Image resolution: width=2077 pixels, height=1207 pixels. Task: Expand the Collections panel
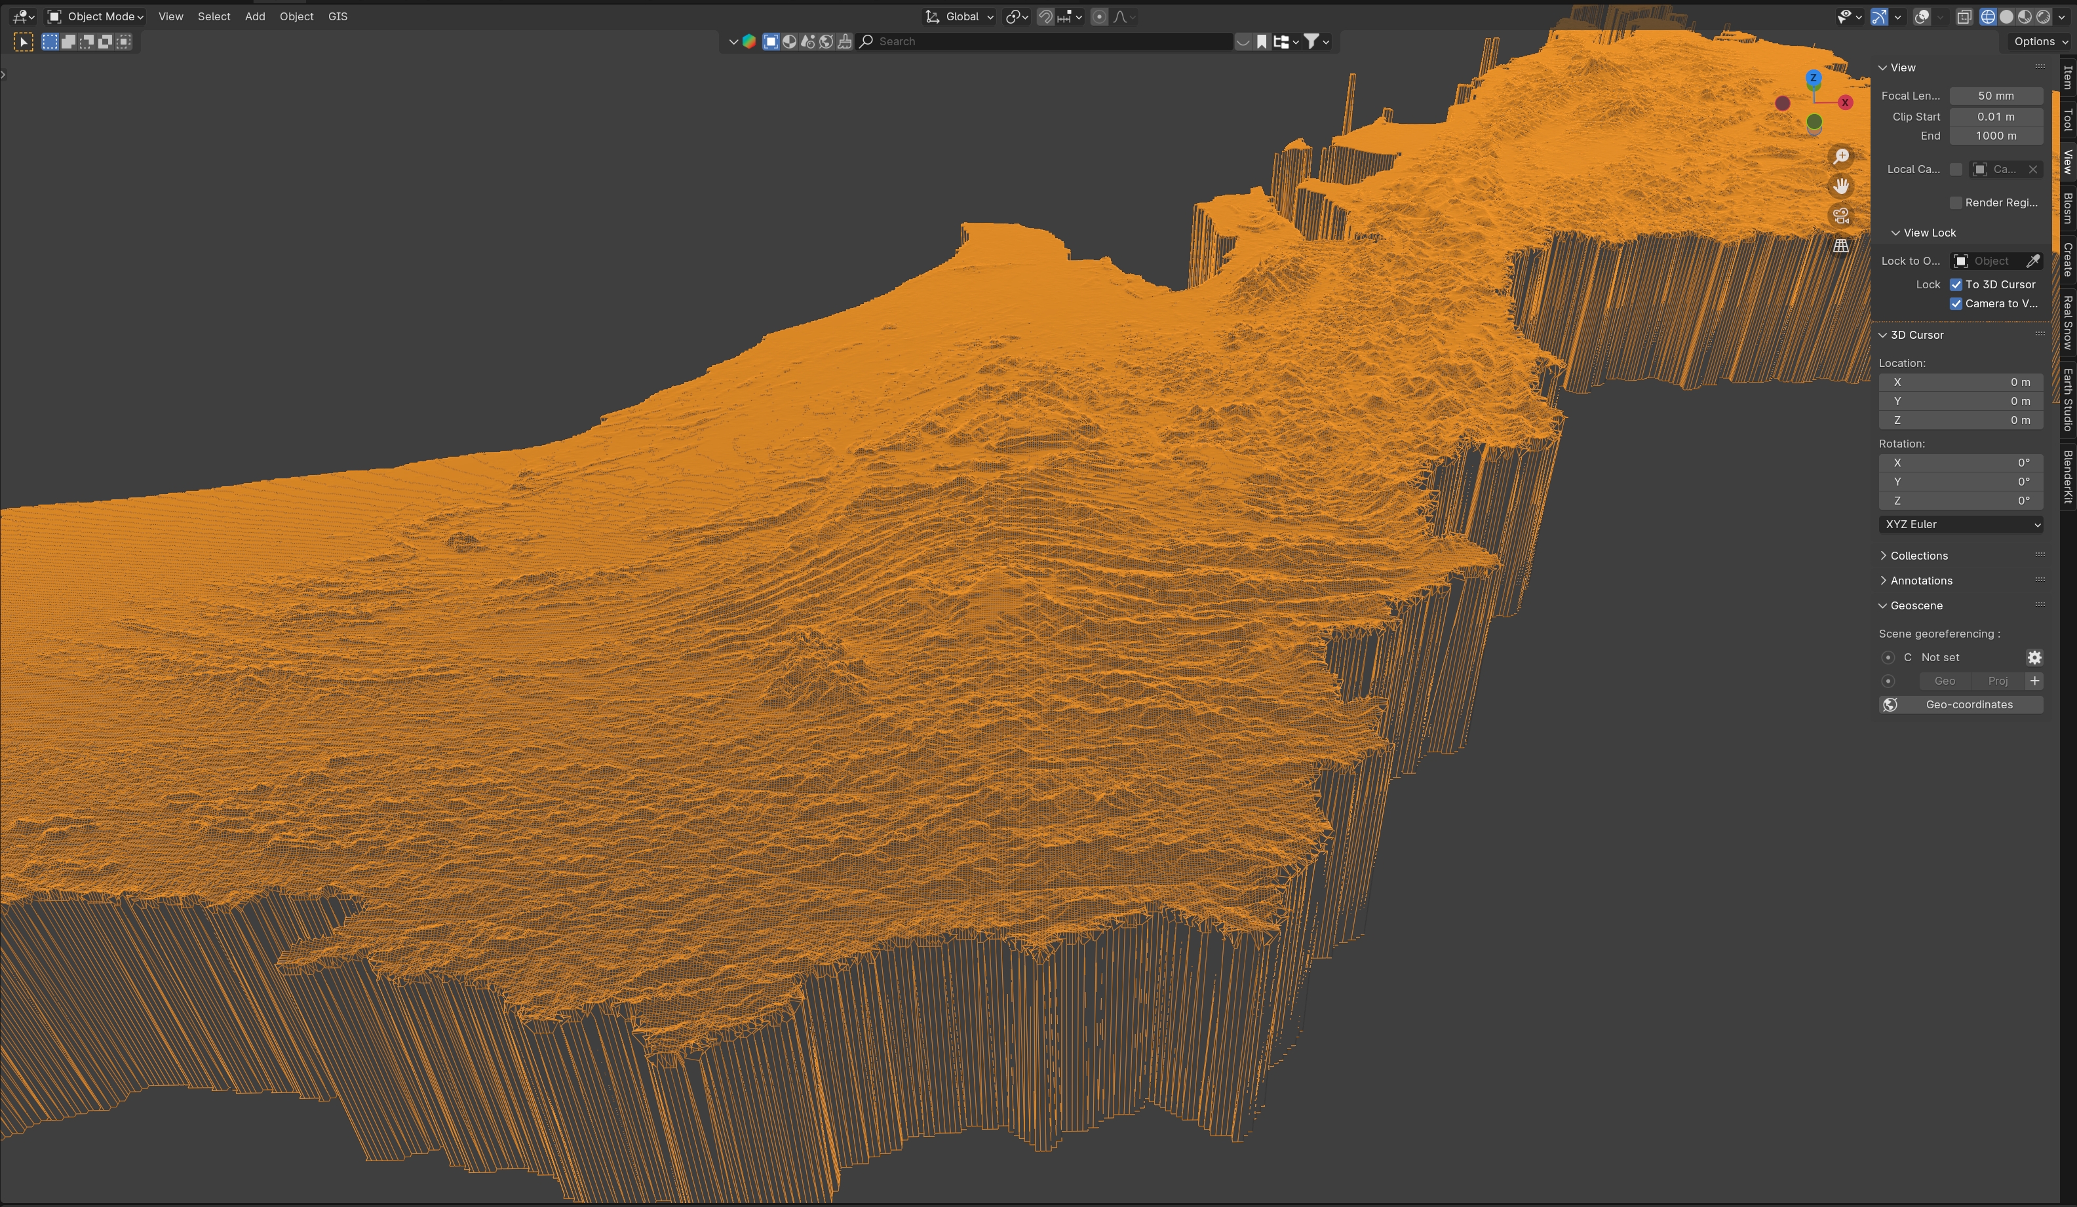point(1919,555)
